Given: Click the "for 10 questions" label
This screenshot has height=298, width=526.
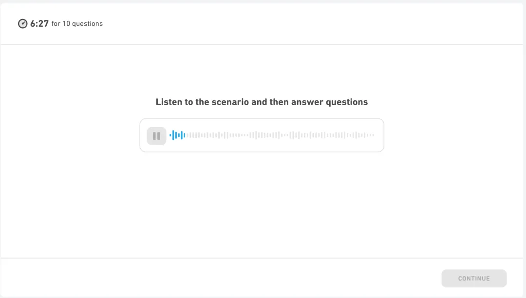Looking at the screenshot, I should point(77,23).
